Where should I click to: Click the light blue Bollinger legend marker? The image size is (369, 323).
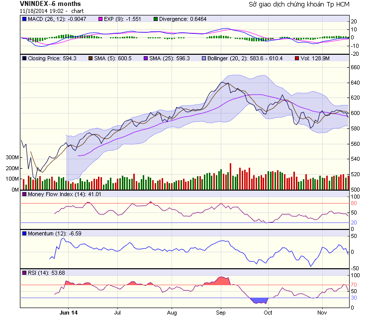click(x=204, y=58)
